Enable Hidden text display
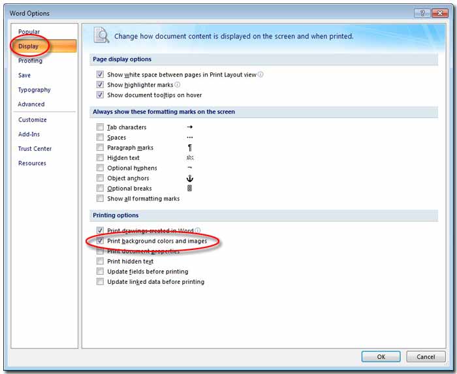Screen dimensions: 457x374 (x=100, y=157)
